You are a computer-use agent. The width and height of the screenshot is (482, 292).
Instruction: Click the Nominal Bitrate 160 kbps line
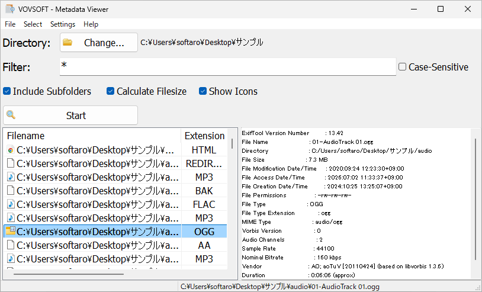tap(291, 258)
